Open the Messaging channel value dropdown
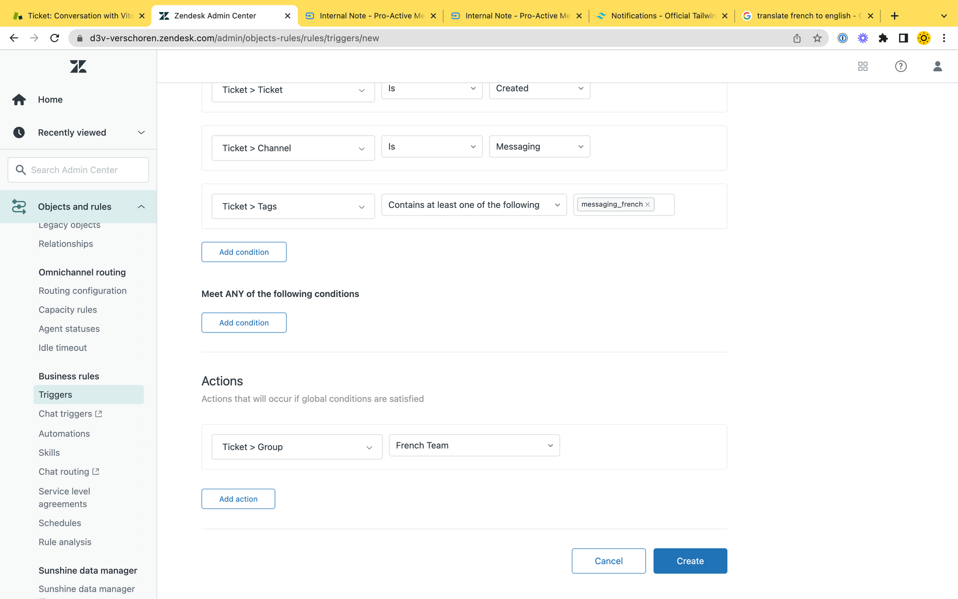The height and width of the screenshot is (599, 958). (539, 147)
